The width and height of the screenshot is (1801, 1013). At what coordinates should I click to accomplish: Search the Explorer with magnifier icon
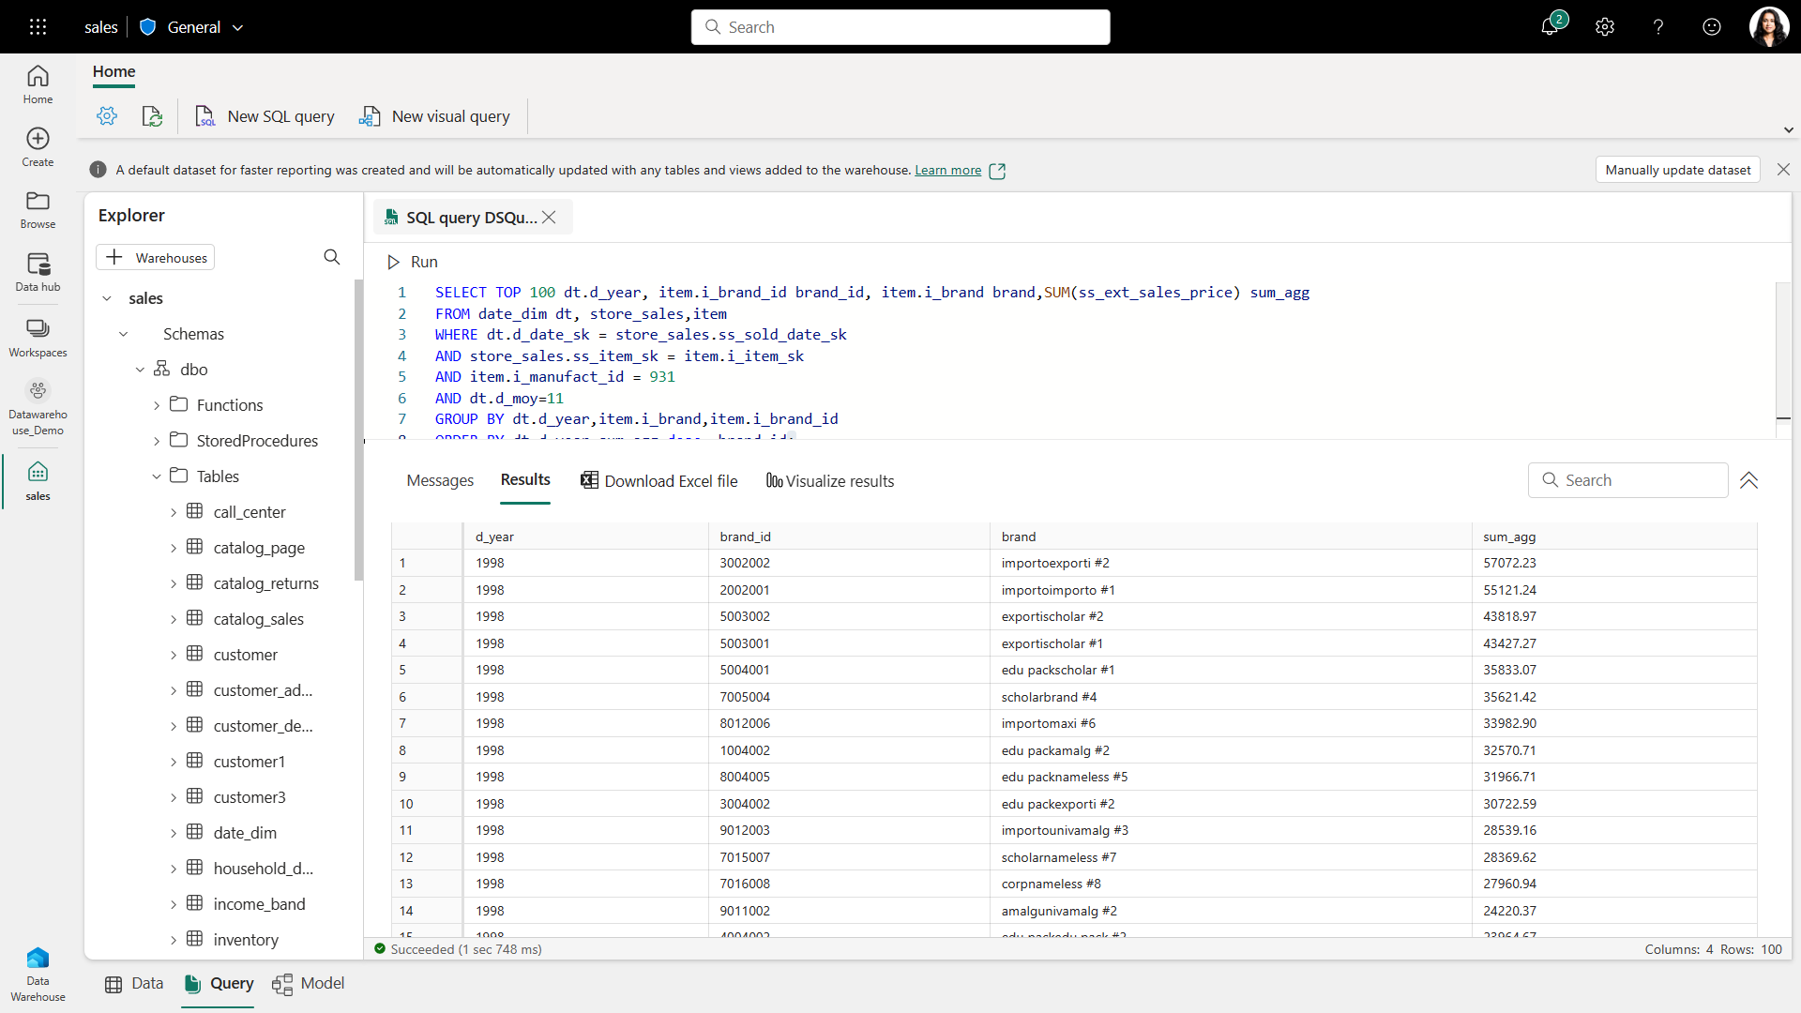click(331, 256)
